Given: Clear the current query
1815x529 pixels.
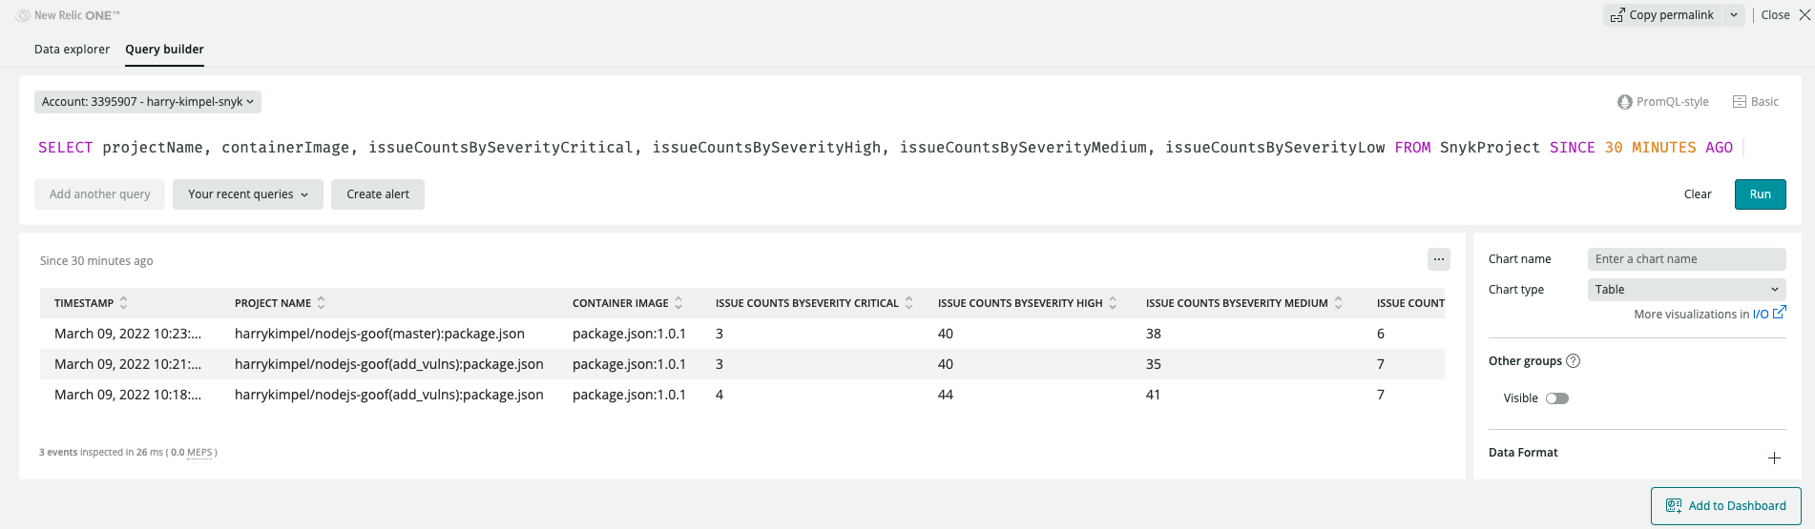Looking at the screenshot, I should [x=1698, y=194].
